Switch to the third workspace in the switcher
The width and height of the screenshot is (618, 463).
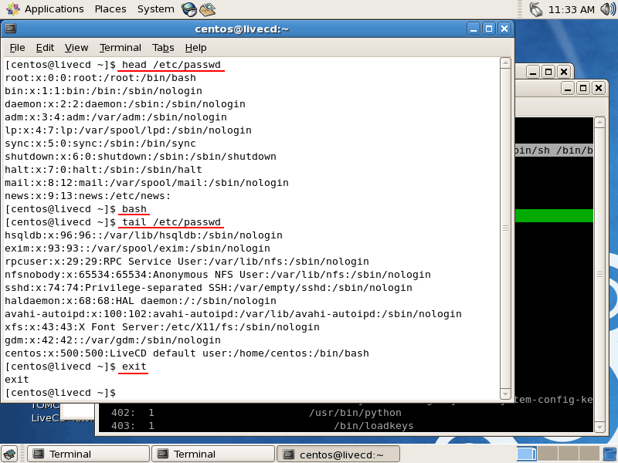(x=569, y=454)
